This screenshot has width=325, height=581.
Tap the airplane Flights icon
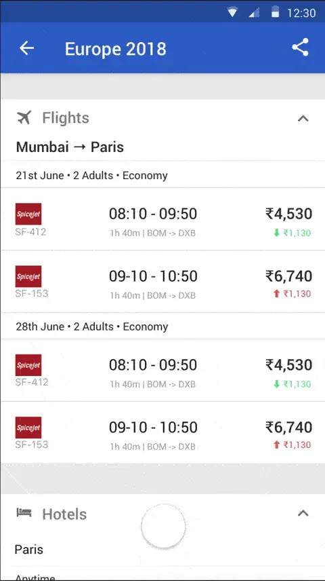point(24,118)
